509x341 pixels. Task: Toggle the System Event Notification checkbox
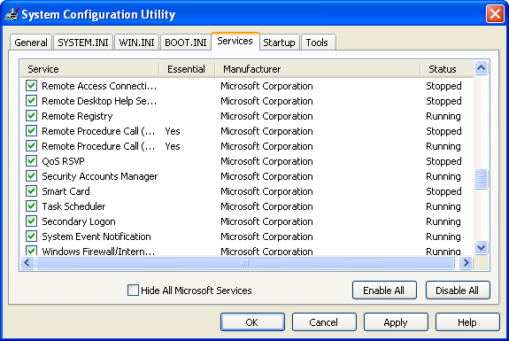tap(32, 236)
